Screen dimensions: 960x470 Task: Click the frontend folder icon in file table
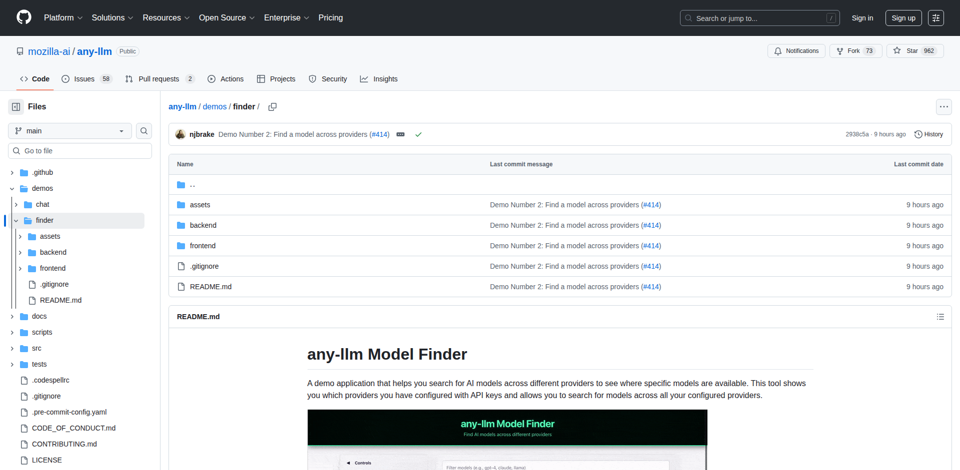click(x=181, y=246)
